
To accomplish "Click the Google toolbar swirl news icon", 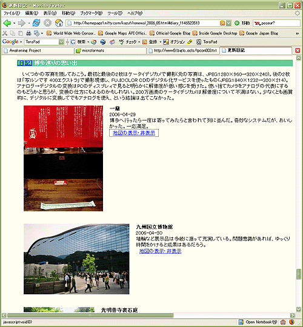I will [94, 42].
